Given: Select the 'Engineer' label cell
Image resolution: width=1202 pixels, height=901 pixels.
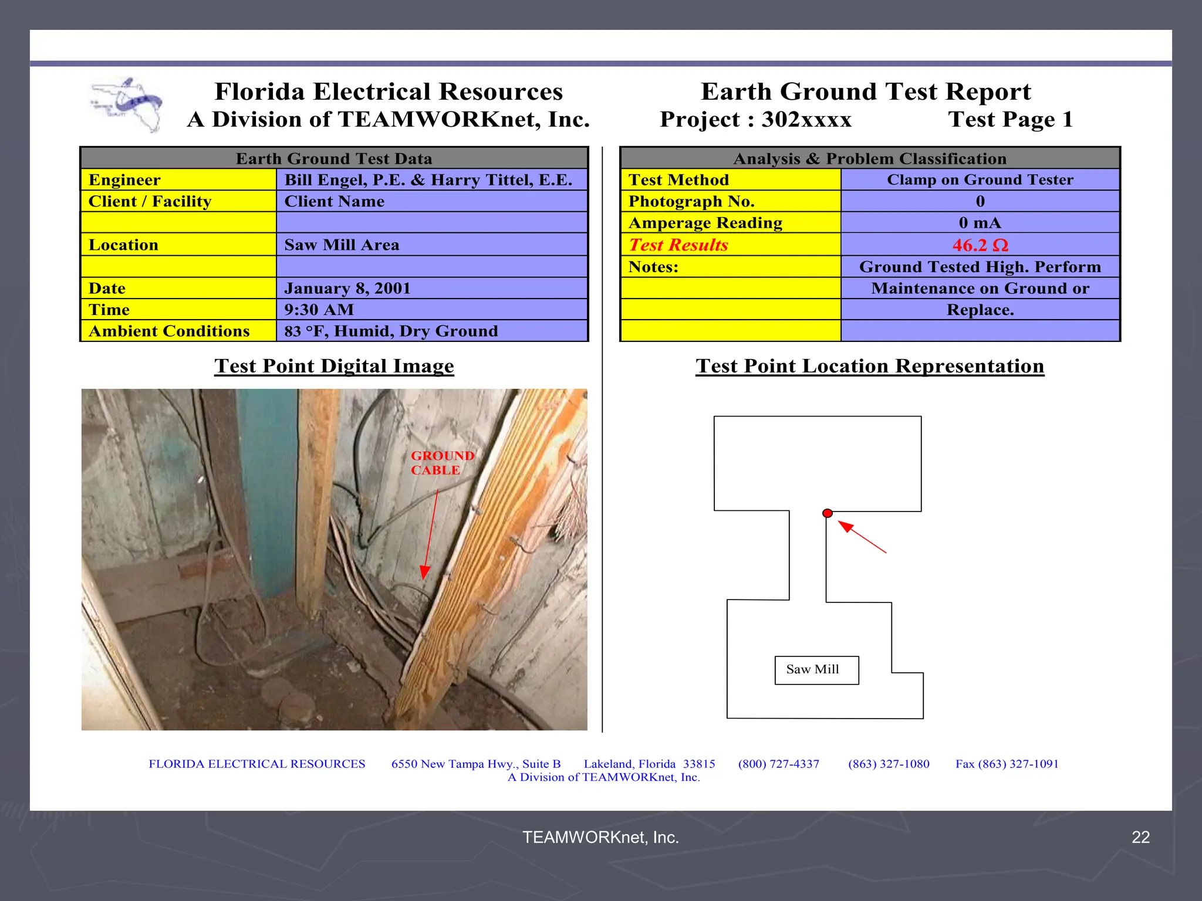Looking at the screenshot, I should click(x=178, y=179).
